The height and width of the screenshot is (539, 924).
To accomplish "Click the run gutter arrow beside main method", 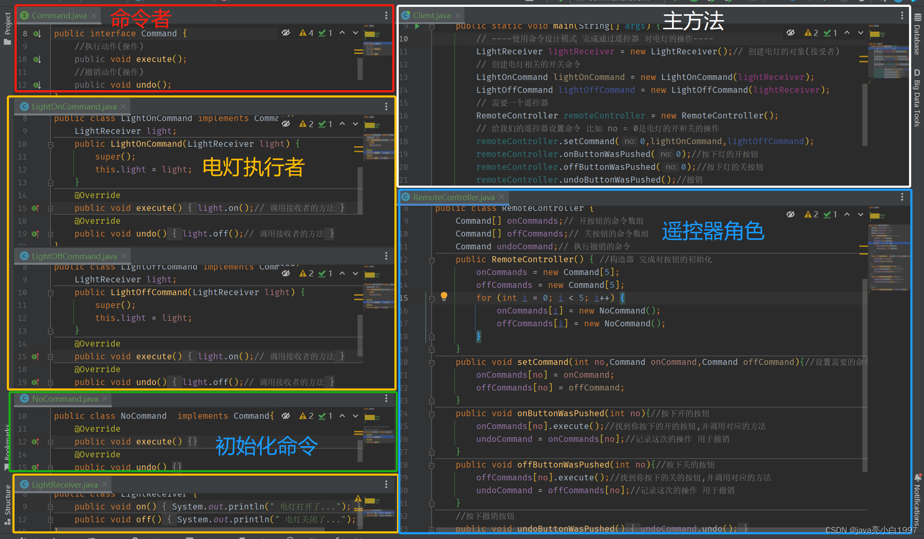I will 417,27.
